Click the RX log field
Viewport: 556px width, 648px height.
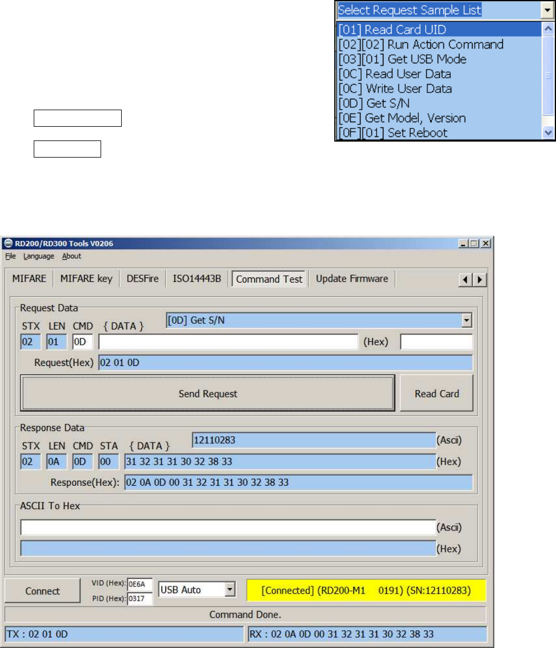[367, 634]
